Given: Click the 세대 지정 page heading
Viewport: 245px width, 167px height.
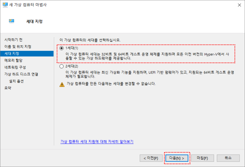Looking at the screenshot, I should point(35,21).
